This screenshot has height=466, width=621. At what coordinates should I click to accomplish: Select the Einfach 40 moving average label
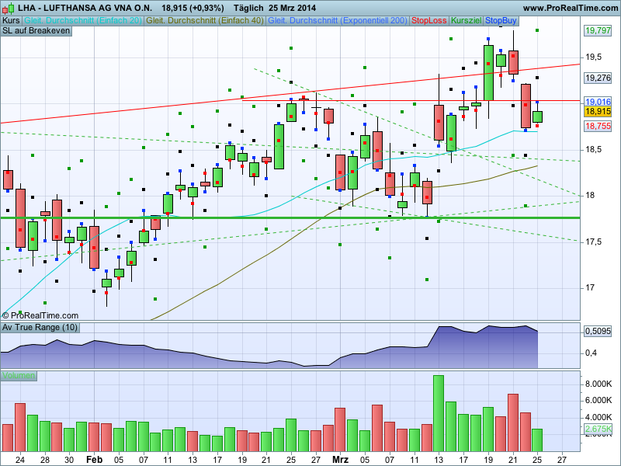pyautogui.click(x=205, y=21)
